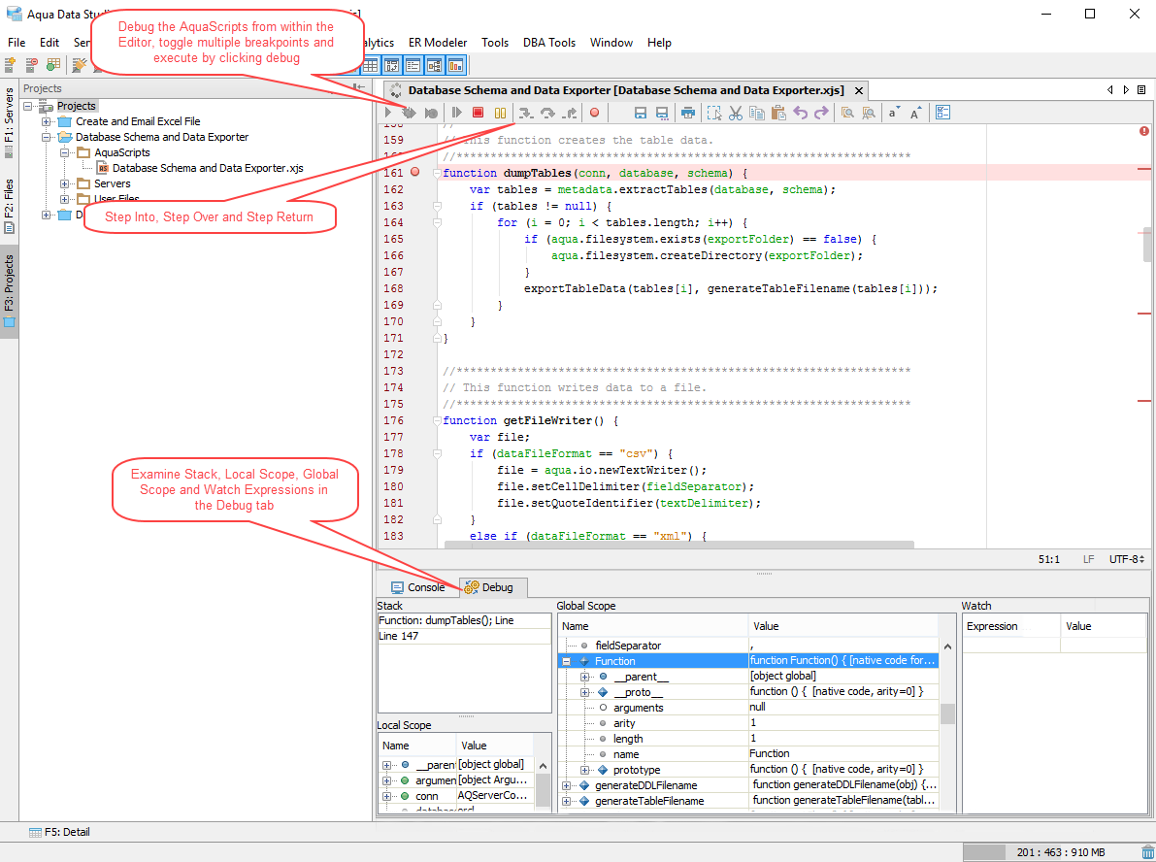Collapse the AquaScripts folder
The height and width of the screenshot is (862, 1156).
coord(65,152)
